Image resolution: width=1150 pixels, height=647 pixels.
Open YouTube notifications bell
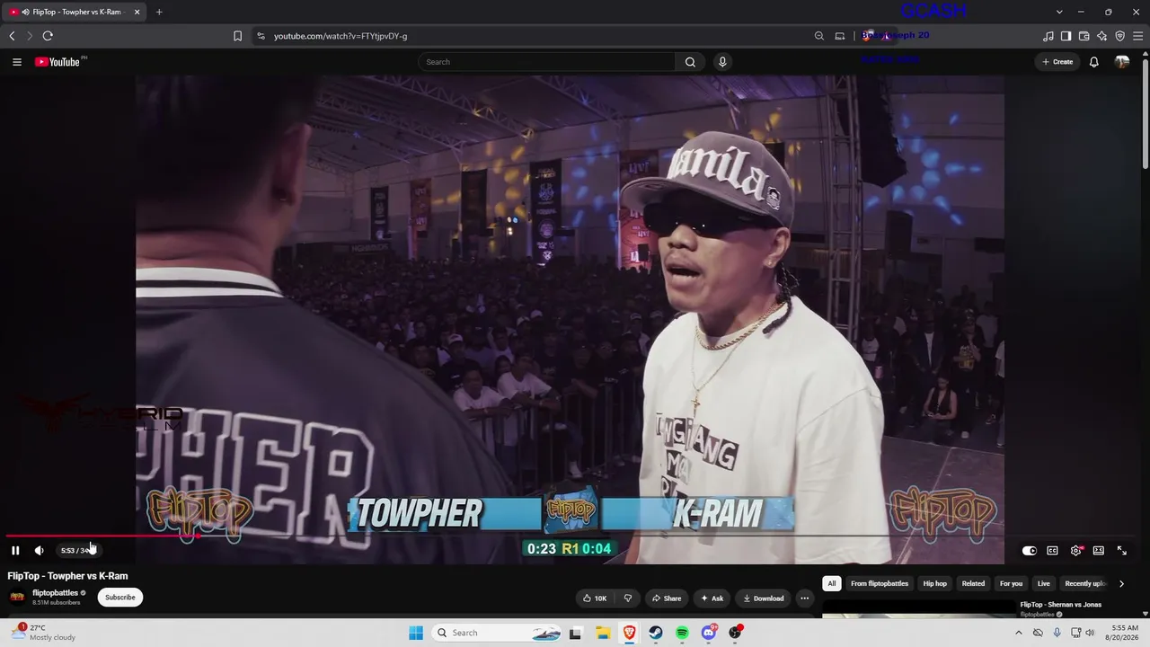click(x=1093, y=62)
